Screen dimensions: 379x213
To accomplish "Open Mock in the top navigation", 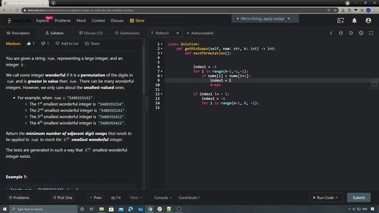I will coord(81,21).
